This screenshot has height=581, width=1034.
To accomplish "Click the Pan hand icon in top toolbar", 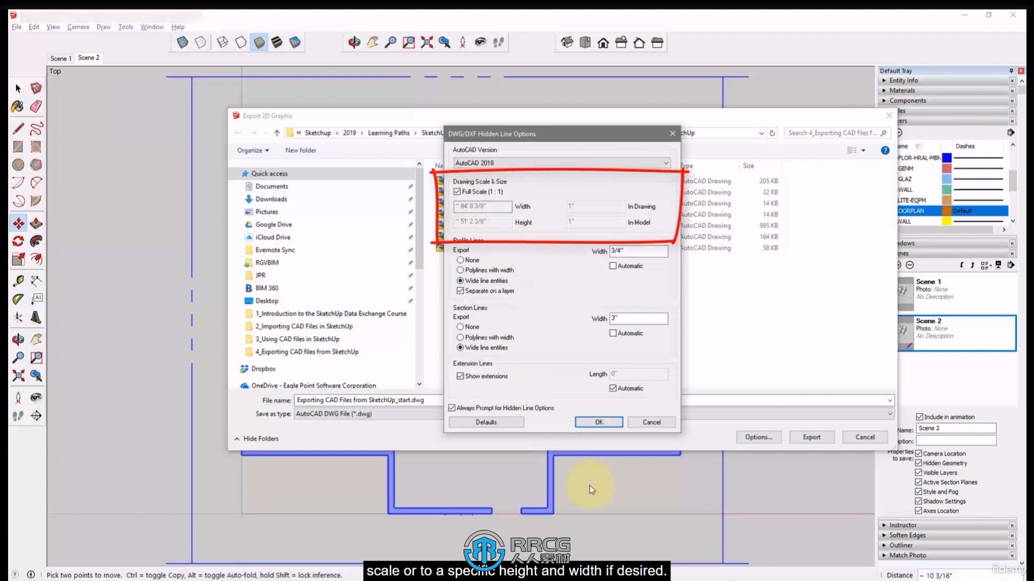I will [372, 42].
